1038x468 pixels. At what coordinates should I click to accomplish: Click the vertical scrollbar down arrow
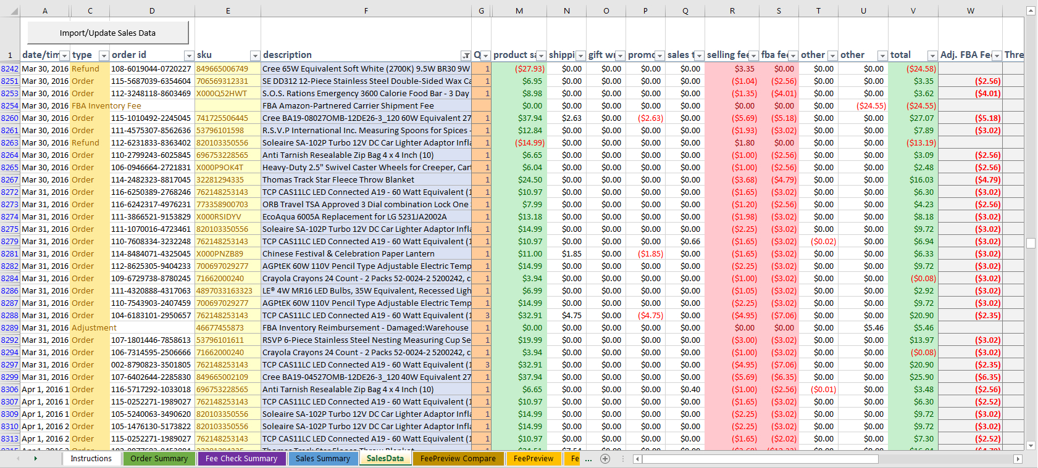(1031, 445)
